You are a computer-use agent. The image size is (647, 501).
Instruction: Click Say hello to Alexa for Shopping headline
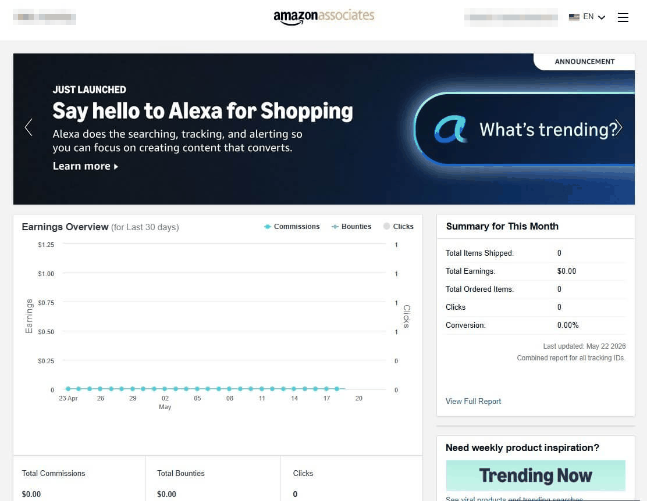tap(202, 112)
